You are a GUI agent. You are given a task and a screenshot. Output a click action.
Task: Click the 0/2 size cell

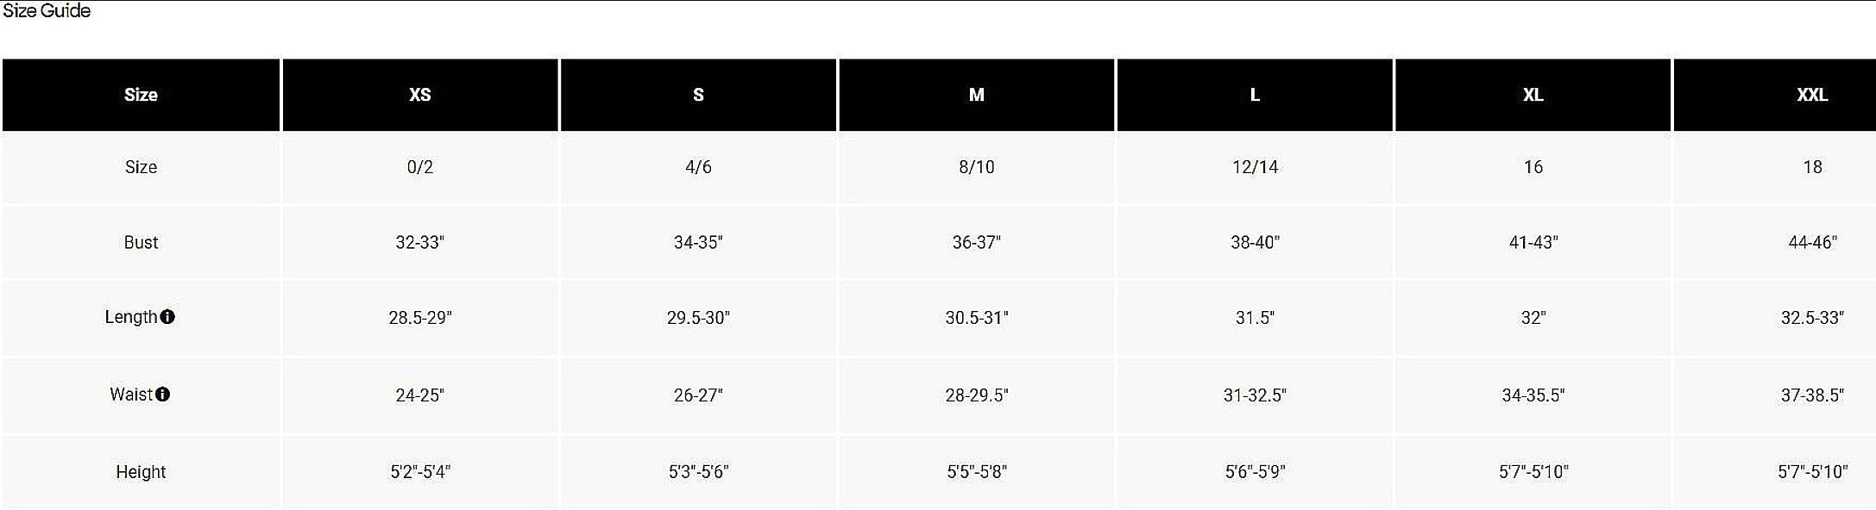coord(420,167)
